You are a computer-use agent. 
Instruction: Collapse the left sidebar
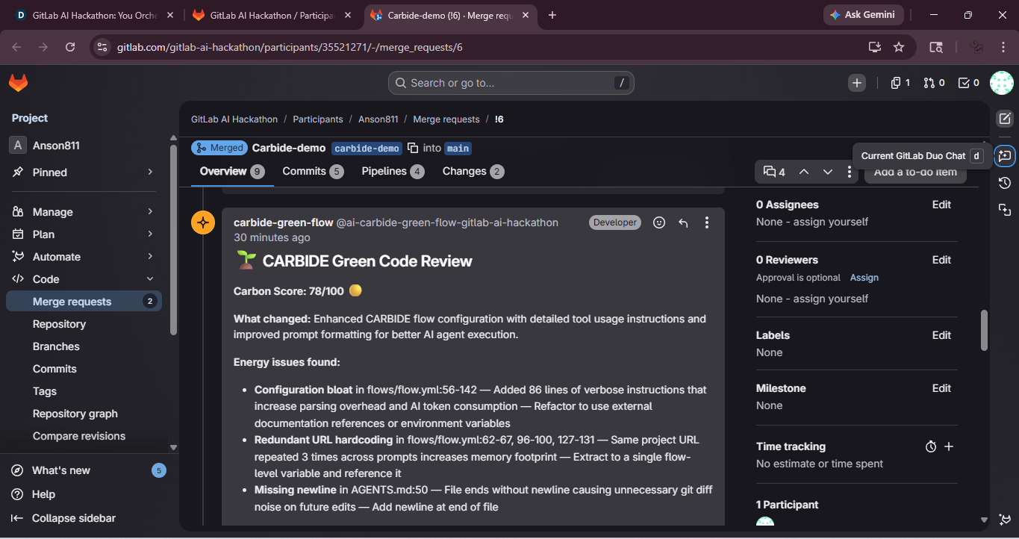click(64, 518)
